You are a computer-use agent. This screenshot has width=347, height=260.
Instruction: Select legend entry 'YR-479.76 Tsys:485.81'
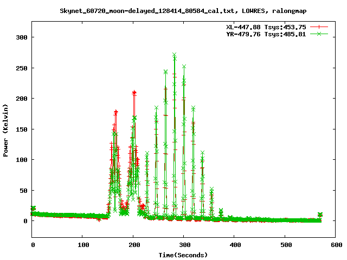(266, 34)
